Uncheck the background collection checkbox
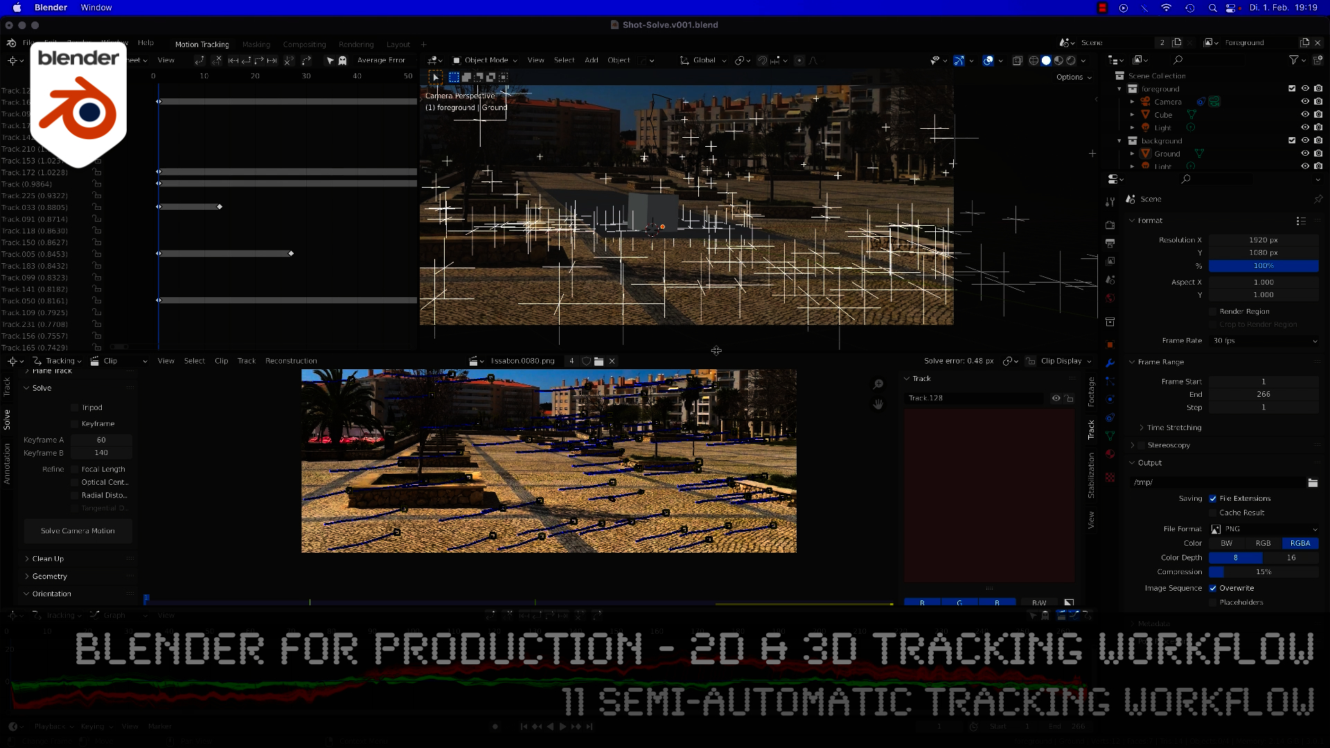Image resolution: width=1330 pixels, height=748 pixels. [x=1292, y=141]
